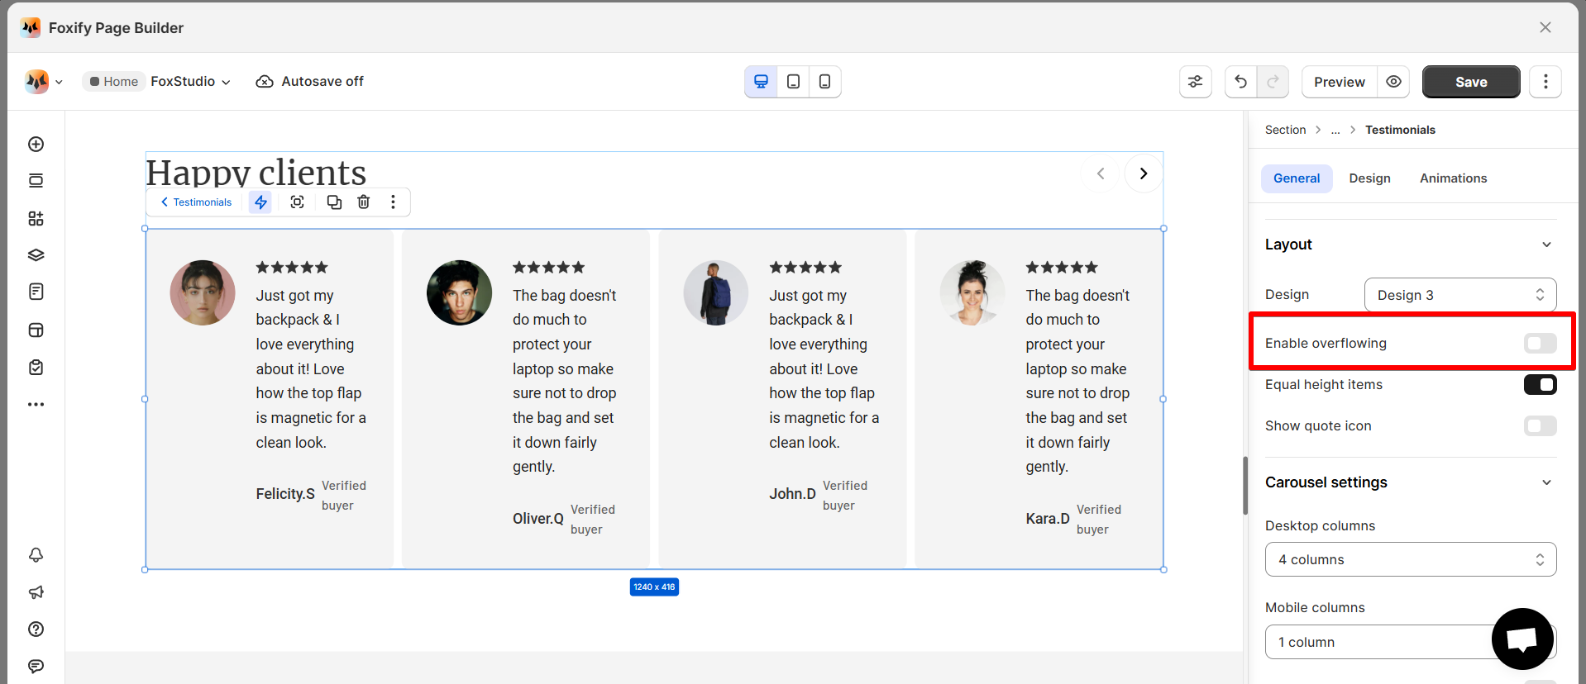1586x684 pixels.
Task: Turn off Equal height items toggle
Action: (x=1540, y=384)
